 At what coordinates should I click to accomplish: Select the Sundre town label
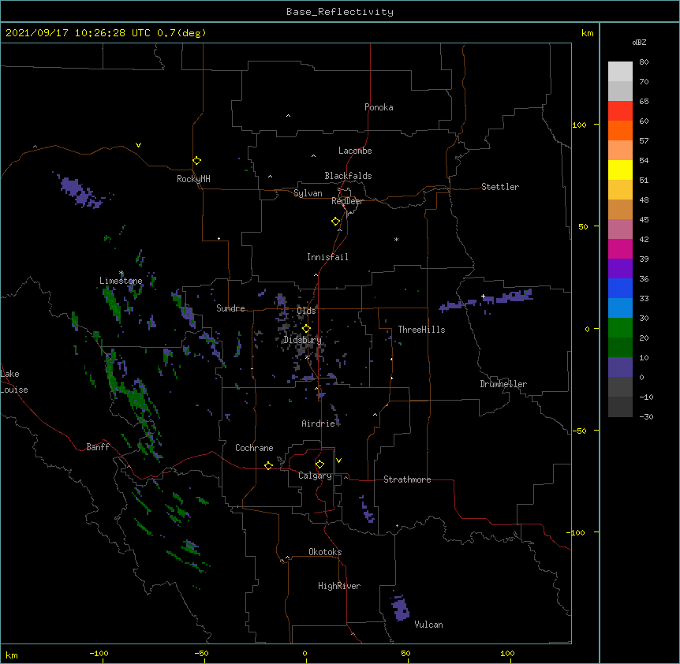click(230, 308)
